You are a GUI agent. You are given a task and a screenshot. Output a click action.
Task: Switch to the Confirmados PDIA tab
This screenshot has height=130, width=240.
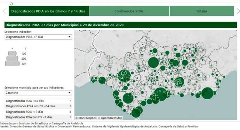point(129,11)
